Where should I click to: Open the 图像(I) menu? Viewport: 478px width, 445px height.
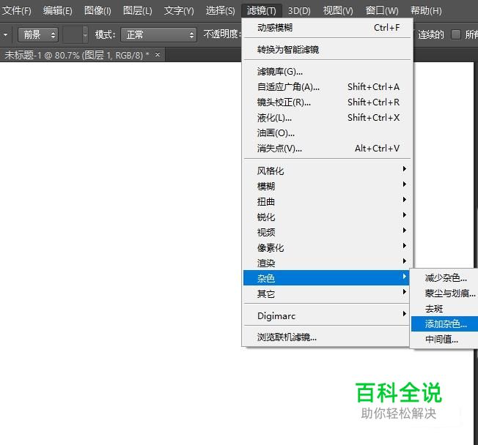[x=98, y=11]
